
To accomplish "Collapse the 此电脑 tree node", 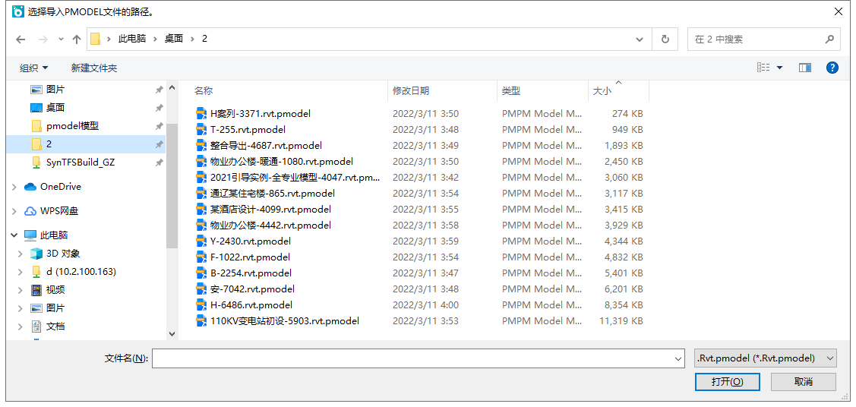I will pos(14,235).
